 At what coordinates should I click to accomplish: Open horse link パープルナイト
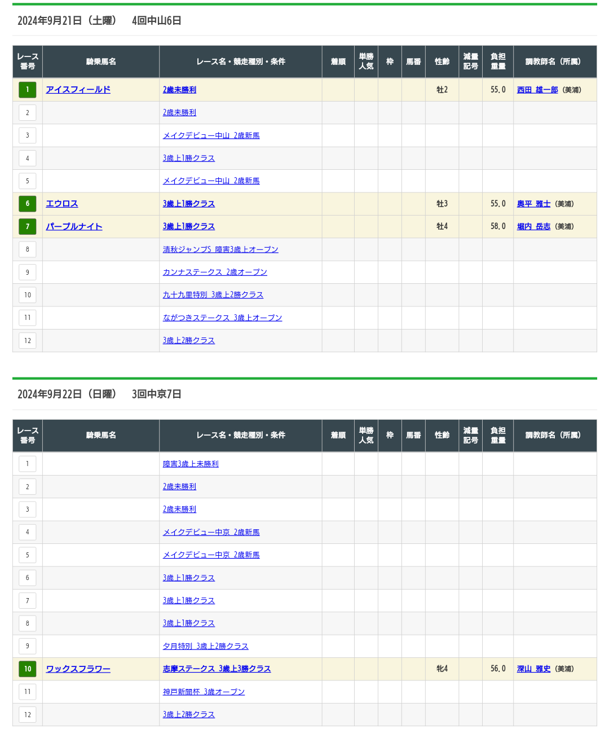pyautogui.click(x=74, y=226)
